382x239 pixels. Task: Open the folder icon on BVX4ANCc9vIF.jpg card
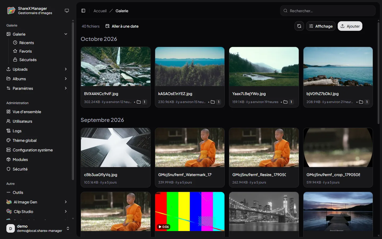point(139,102)
